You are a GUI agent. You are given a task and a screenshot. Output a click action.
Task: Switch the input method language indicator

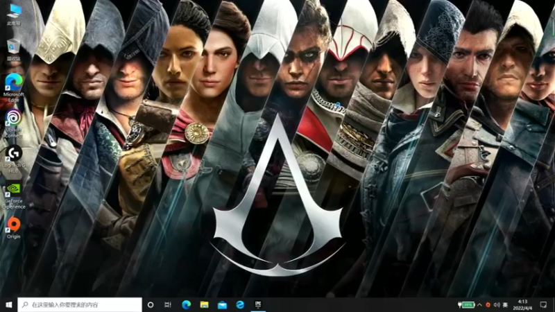[x=506, y=304]
